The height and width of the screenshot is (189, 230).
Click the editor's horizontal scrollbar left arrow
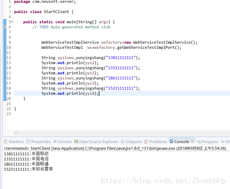16,133
